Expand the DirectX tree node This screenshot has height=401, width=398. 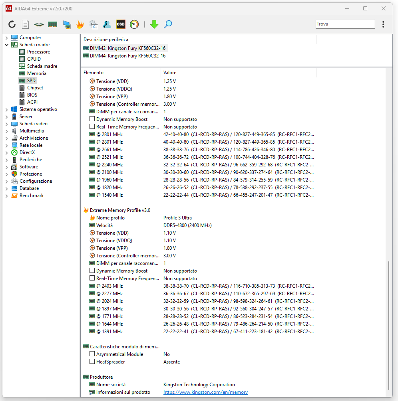(7, 152)
